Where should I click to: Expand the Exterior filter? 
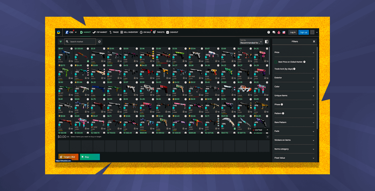pyautogui.click(x=294, y=78)
